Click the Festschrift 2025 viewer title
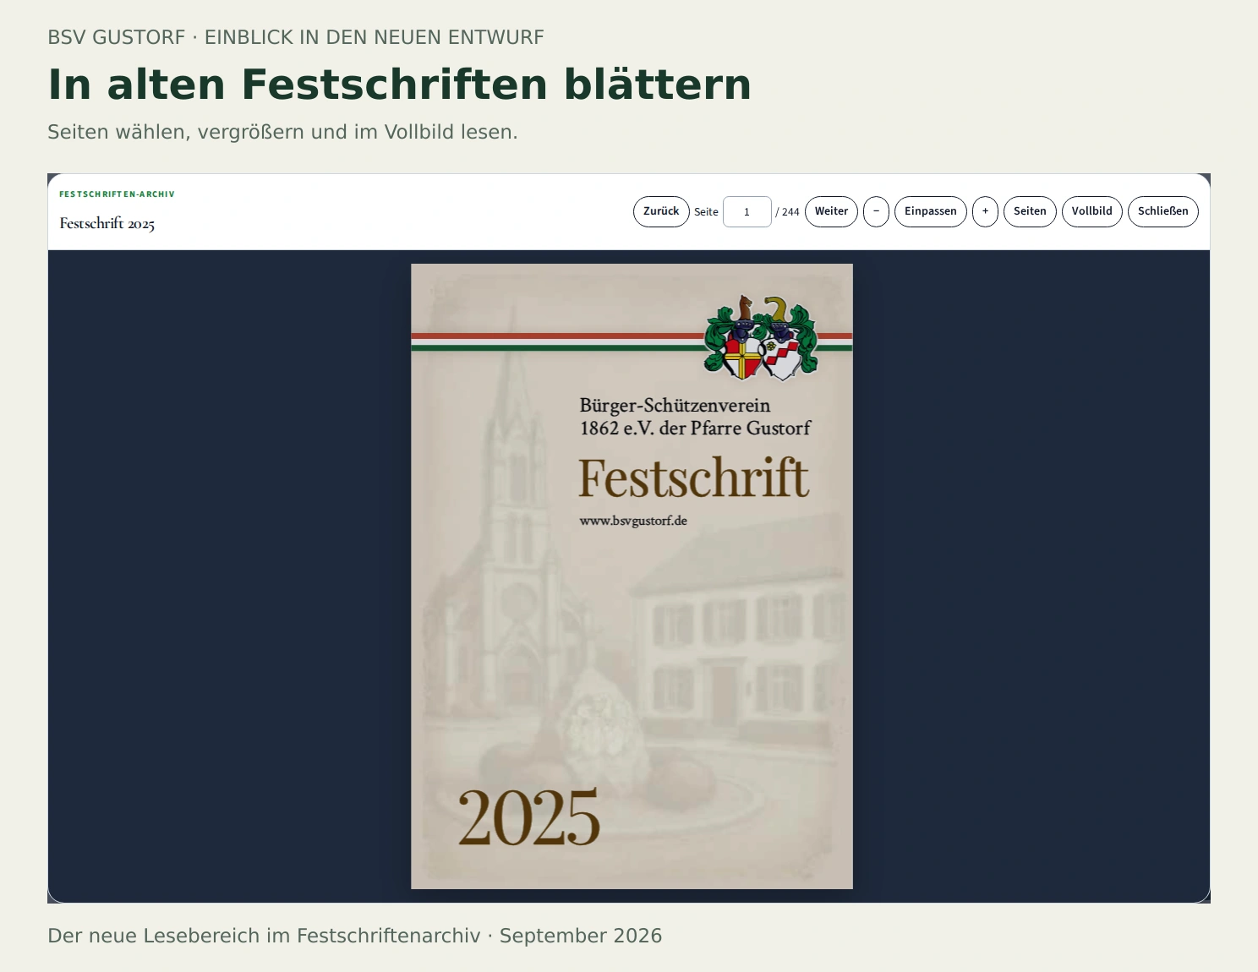 (107, 224)
